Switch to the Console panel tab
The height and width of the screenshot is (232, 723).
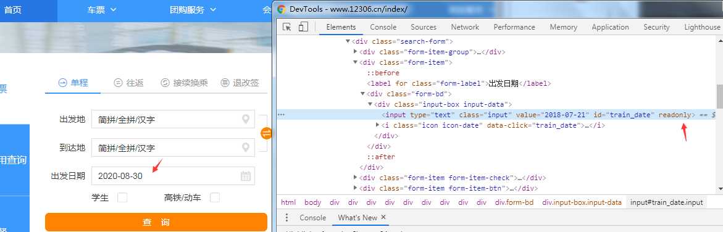click(383, 27)
